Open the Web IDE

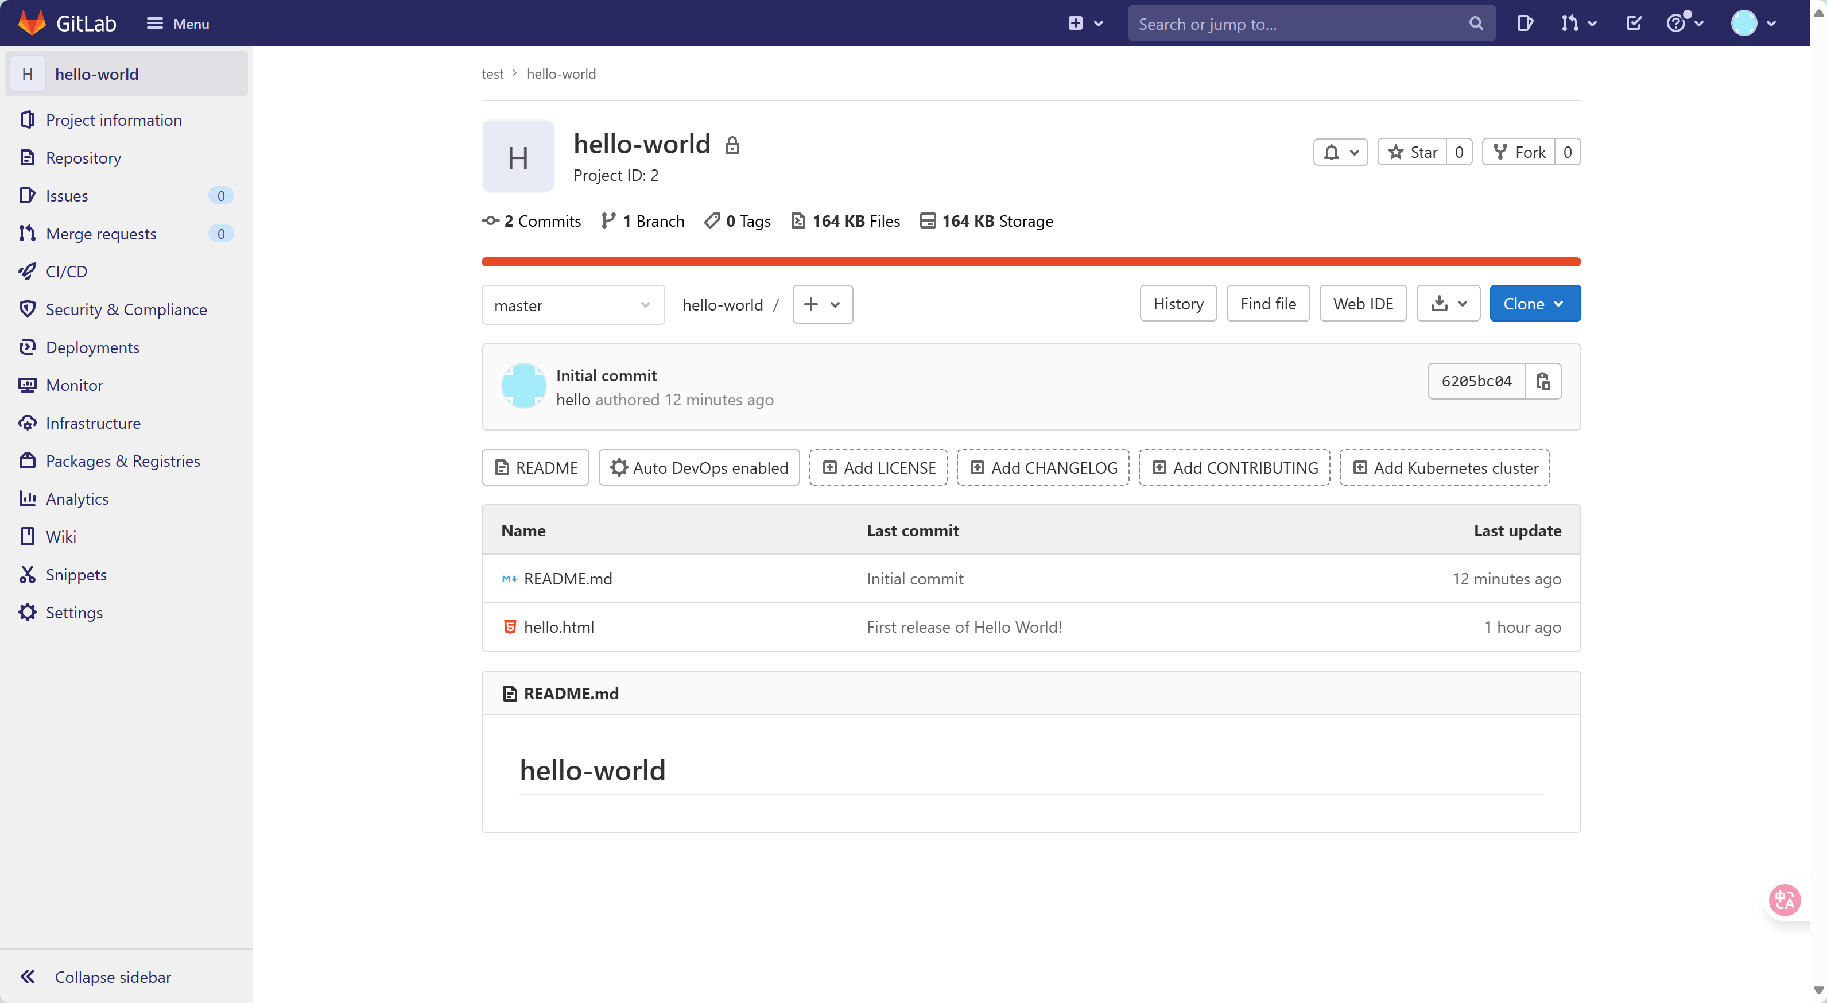(1363, 304)
